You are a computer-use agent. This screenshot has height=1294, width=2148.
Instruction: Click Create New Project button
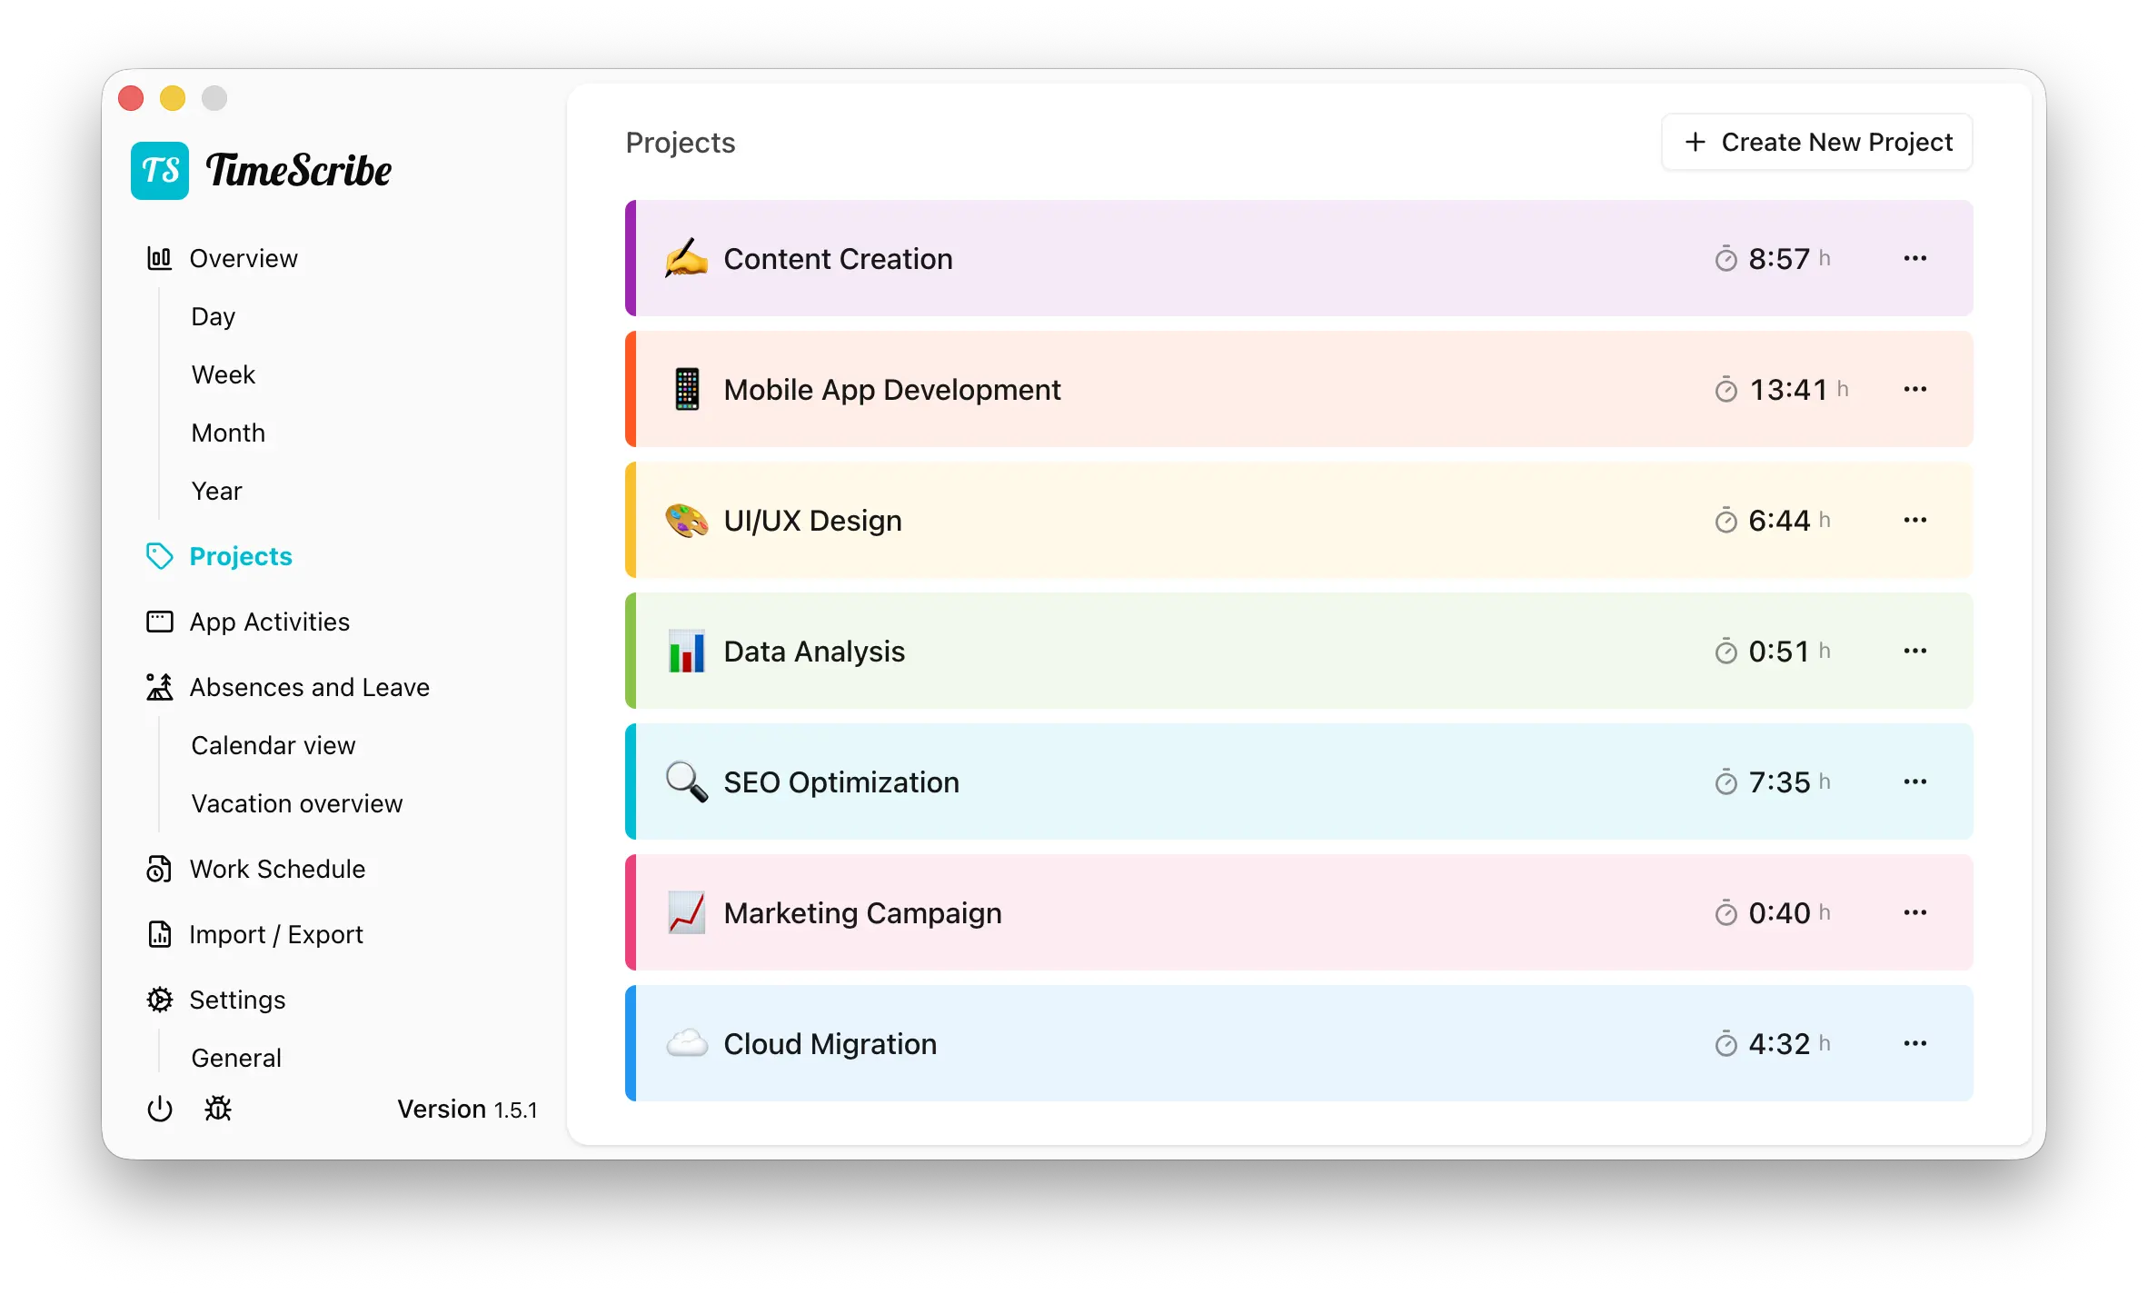click(x=1816, y=143)
